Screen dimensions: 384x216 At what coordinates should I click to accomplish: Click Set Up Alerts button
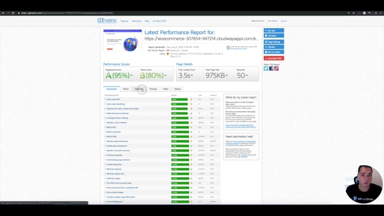[x=274, y=52]
